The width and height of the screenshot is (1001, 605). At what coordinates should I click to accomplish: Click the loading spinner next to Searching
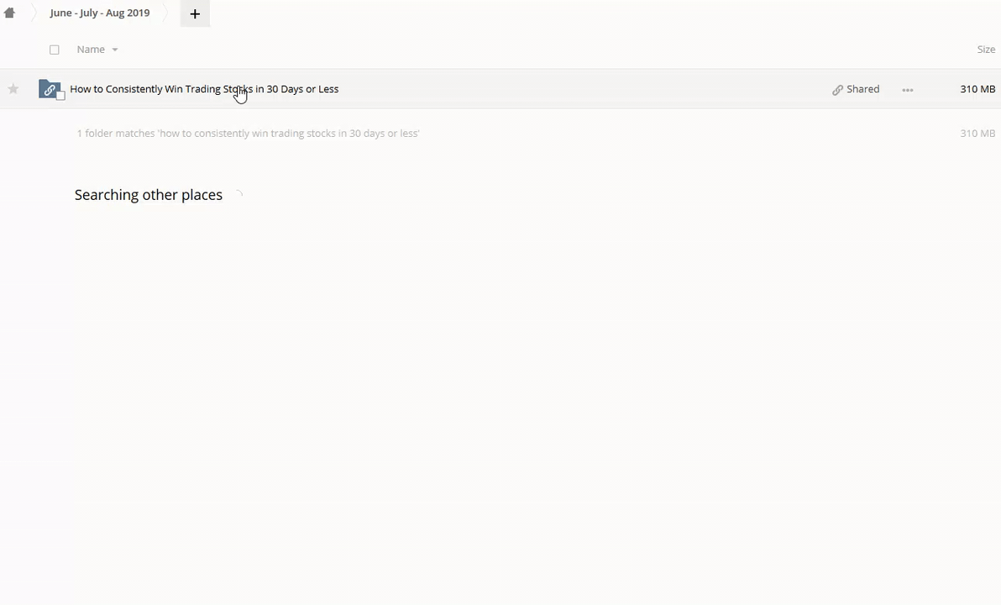238,195
